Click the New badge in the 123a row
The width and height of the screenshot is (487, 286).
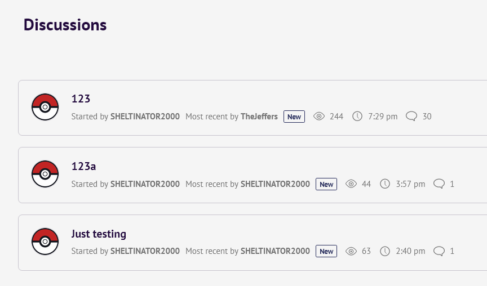click(326, 184)
